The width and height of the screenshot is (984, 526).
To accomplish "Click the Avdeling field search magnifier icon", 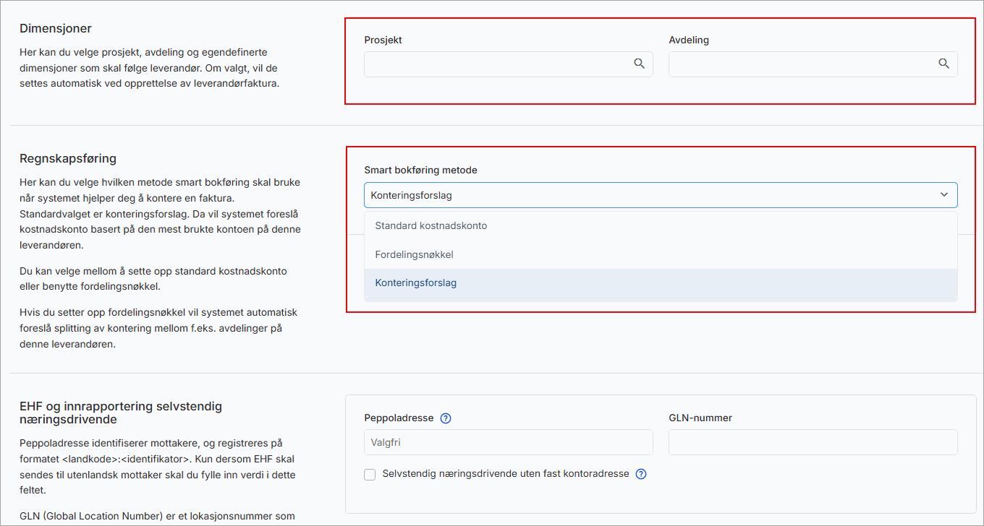I will [943, 64].
